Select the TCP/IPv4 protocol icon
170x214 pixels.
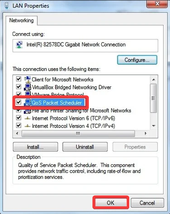pos(27,126)
